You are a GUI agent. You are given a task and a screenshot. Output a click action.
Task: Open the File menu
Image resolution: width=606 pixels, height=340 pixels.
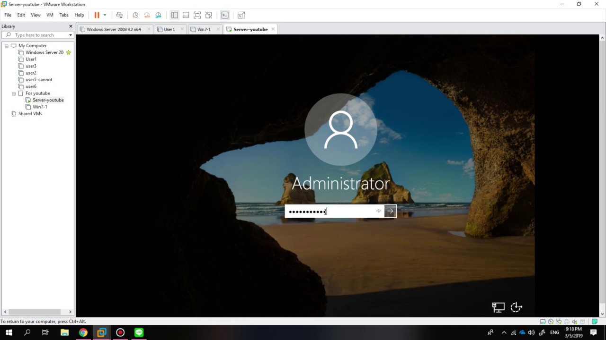8,15
